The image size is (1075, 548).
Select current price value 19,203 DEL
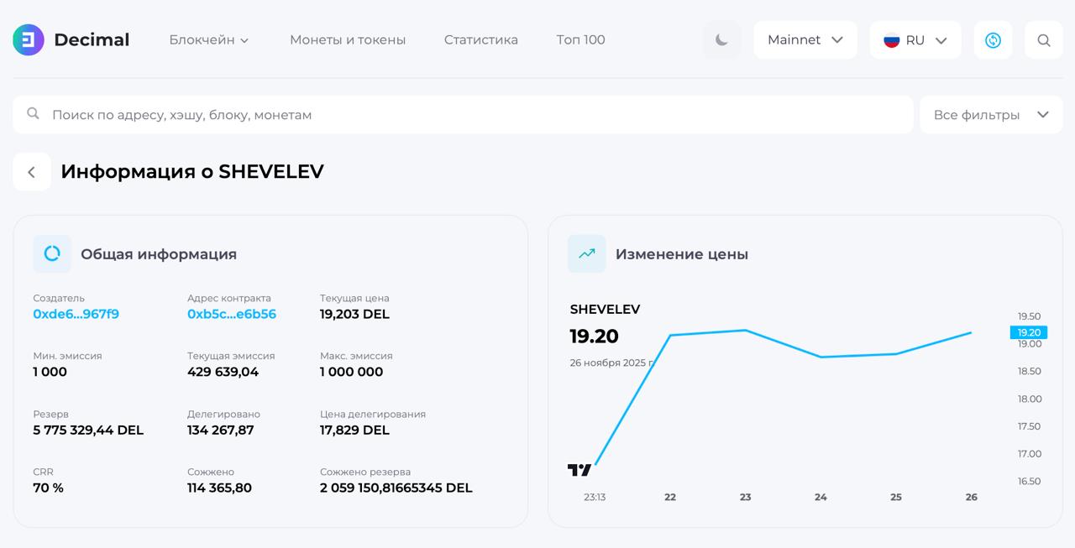point(354,314)
